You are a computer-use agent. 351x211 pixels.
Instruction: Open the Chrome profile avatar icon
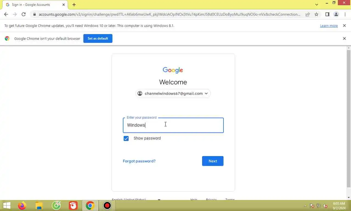coord(336,14)
